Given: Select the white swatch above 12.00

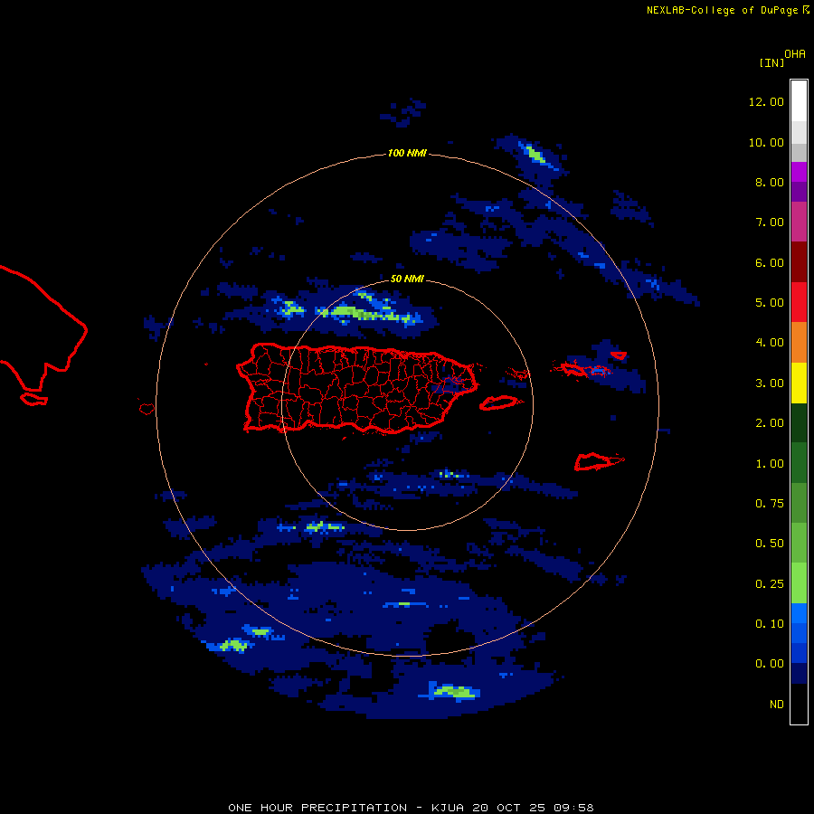Looking at the screenshot, I should click(x=799, y=101).
